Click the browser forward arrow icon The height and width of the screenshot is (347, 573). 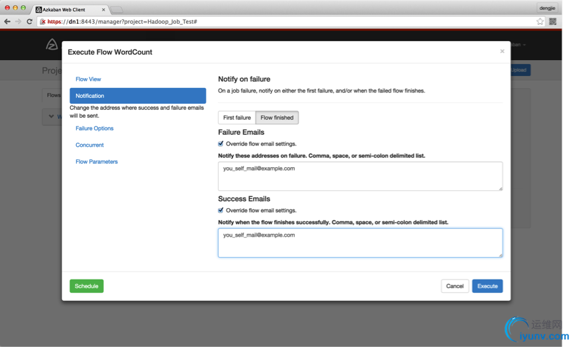(19, 22)
